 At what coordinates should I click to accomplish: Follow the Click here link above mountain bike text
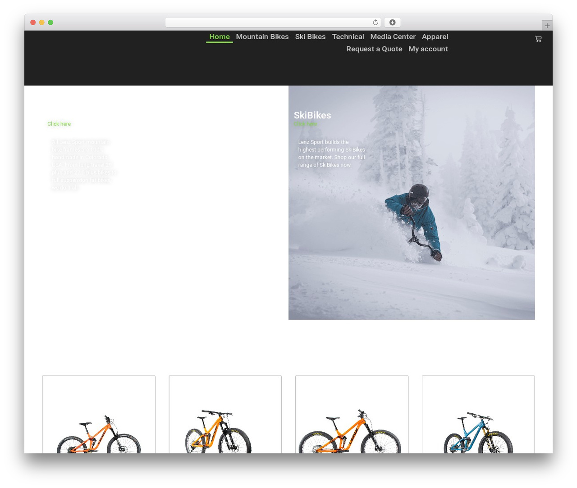tap(59, 124)
